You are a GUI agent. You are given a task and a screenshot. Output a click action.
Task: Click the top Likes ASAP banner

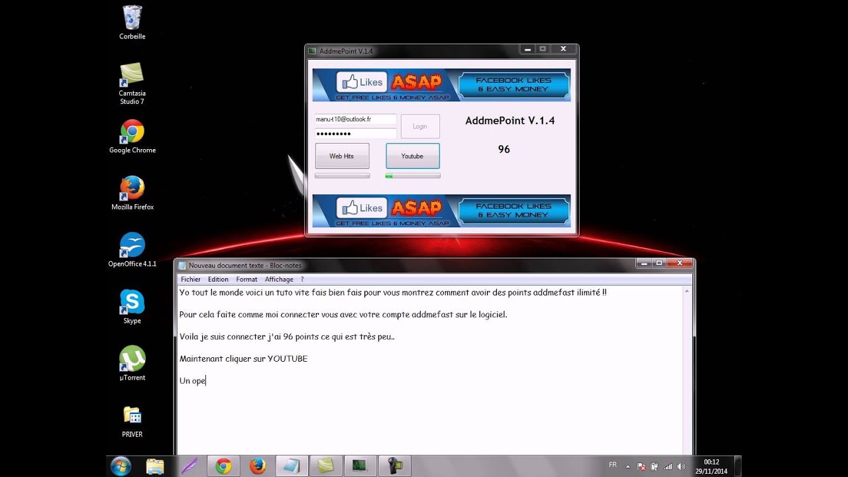pos(441,85)
